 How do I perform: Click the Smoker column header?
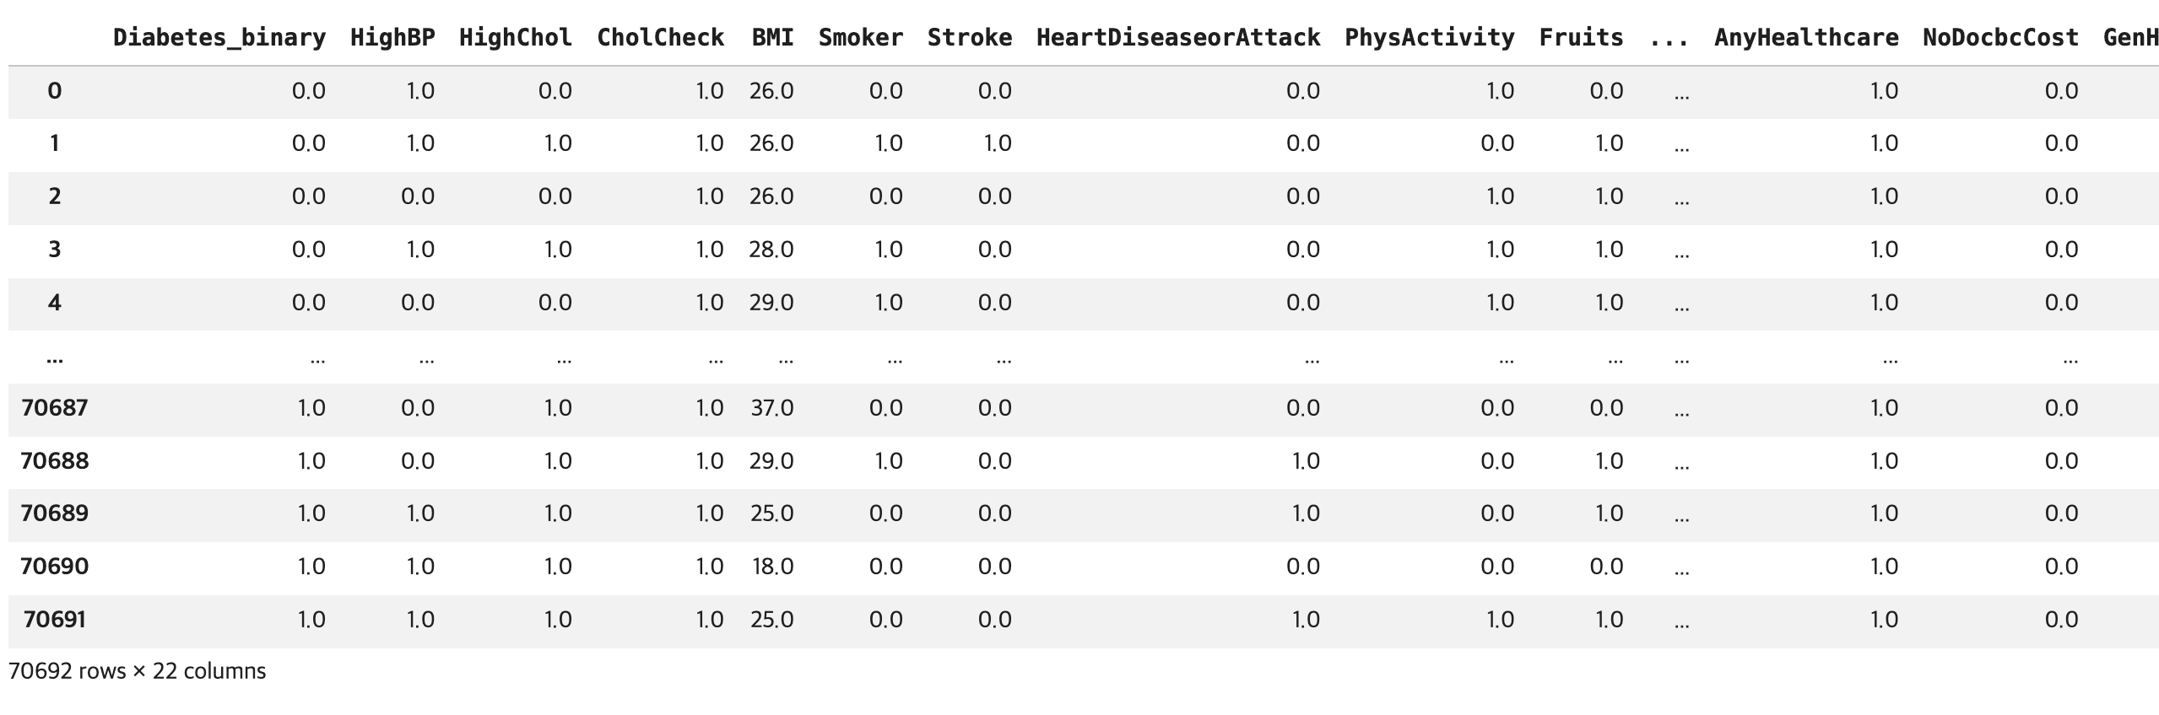[x=861, y=38]
